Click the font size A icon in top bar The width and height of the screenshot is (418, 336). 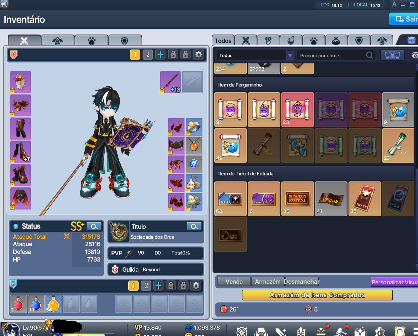point(394,5)
